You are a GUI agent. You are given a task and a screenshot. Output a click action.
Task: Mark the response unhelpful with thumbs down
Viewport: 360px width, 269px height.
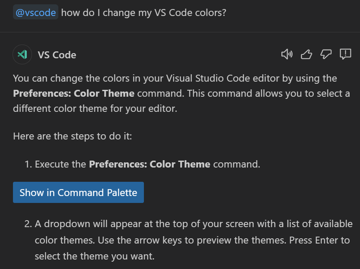pos(325,54)
